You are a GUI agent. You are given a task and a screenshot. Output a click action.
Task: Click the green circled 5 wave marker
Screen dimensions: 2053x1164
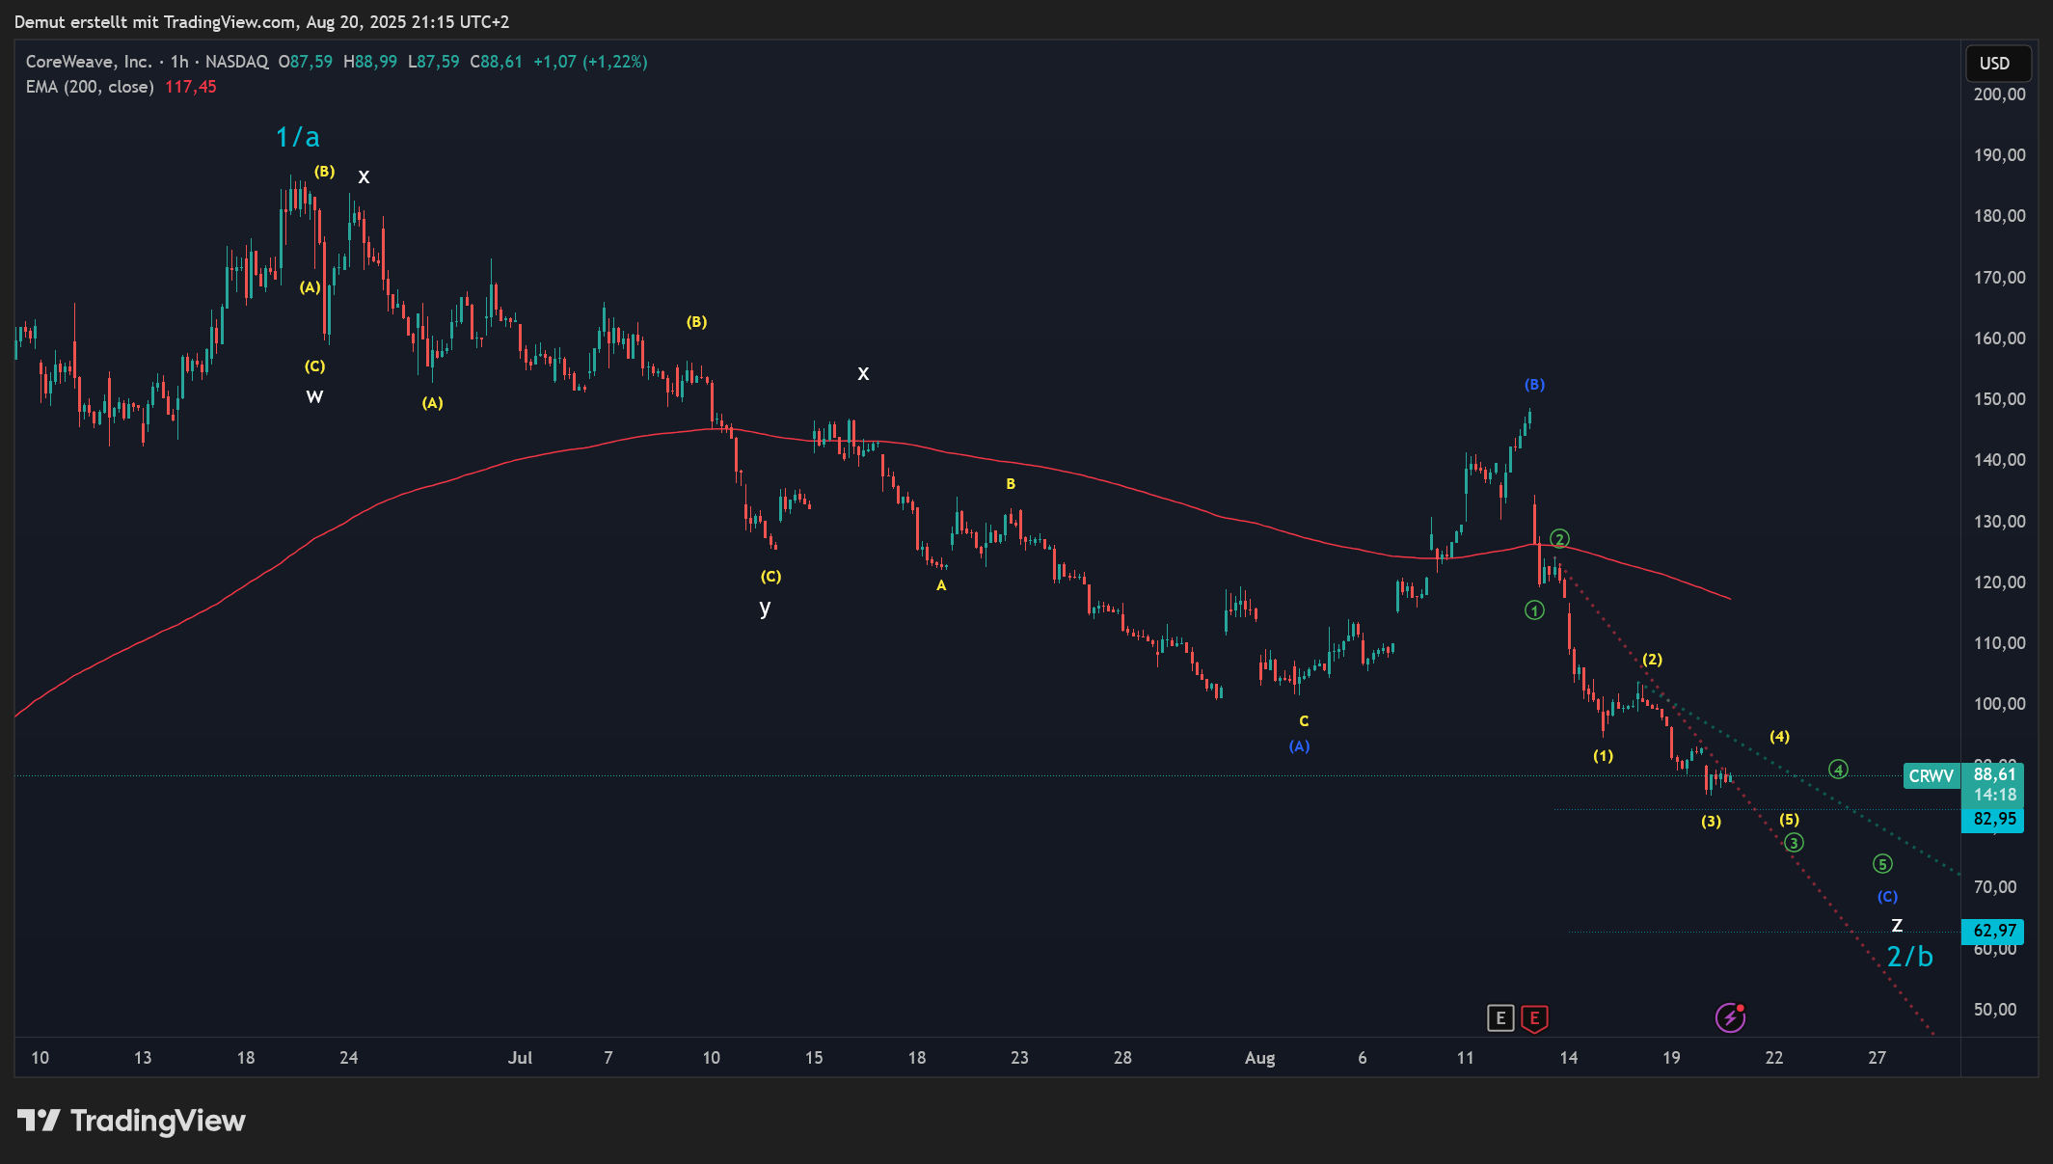tap(1882, 864)
